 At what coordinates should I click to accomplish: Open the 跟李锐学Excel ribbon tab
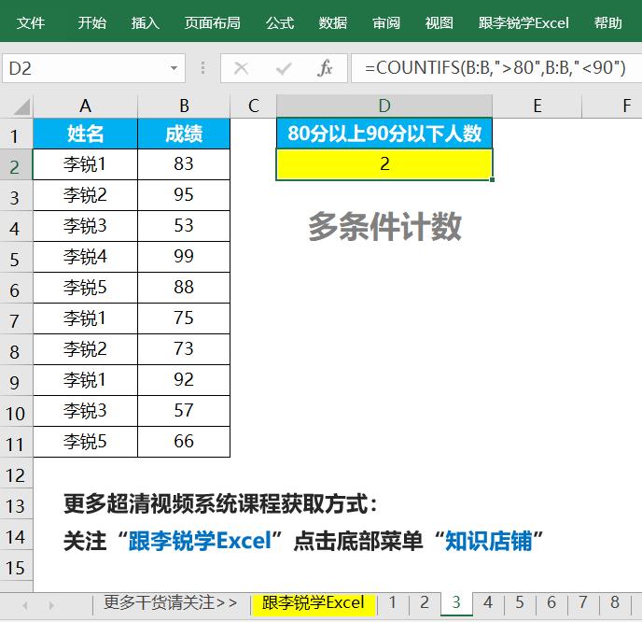[523, 22]
